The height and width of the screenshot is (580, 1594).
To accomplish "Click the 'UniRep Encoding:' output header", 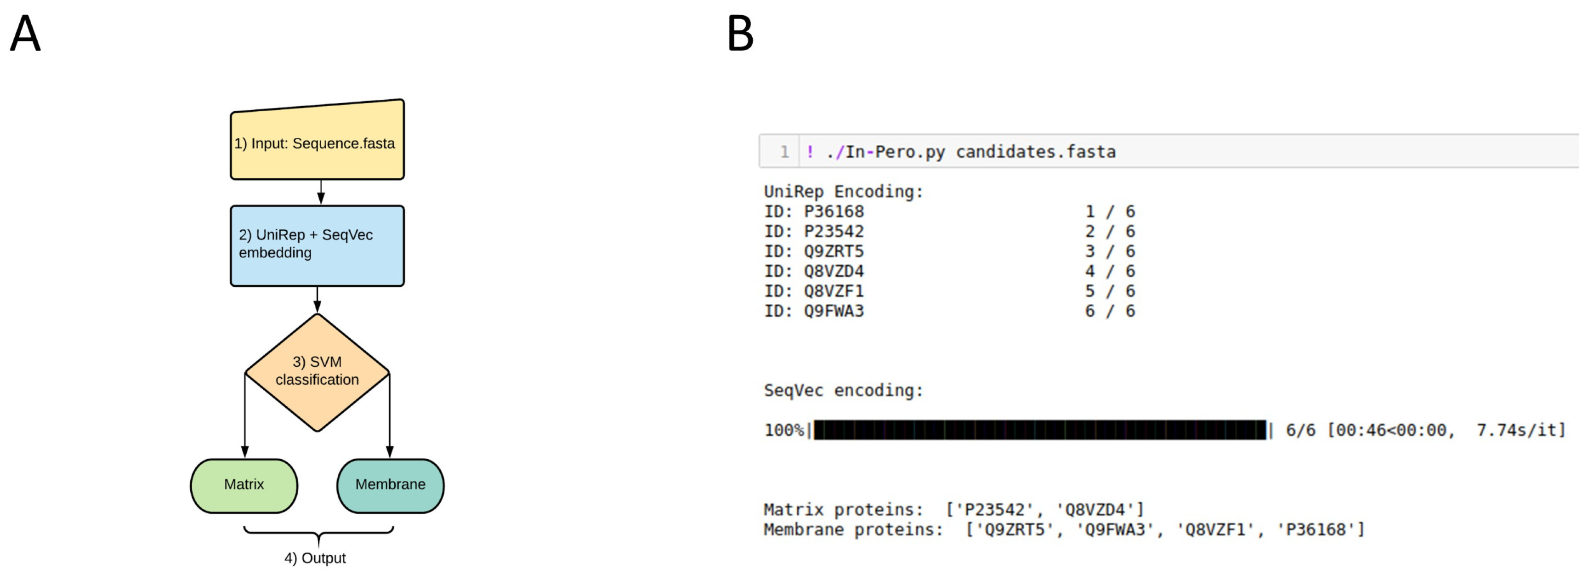I will 843,192.
